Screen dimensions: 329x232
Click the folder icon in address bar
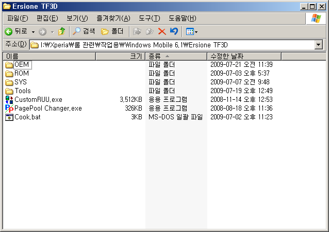[35, 45]
